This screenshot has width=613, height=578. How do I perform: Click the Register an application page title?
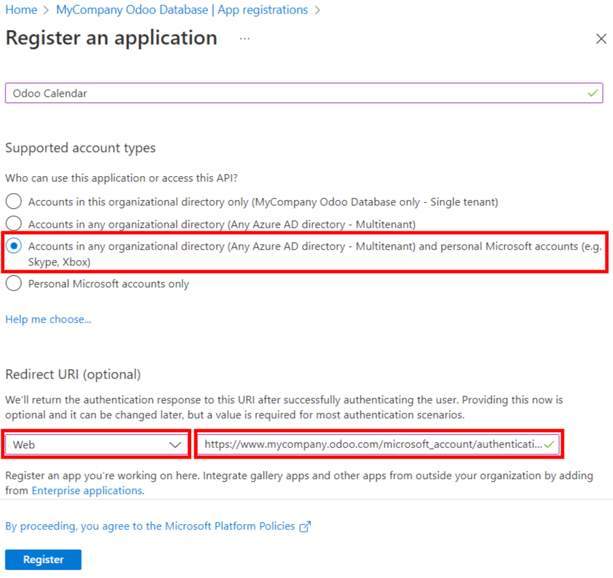(110, 38)
